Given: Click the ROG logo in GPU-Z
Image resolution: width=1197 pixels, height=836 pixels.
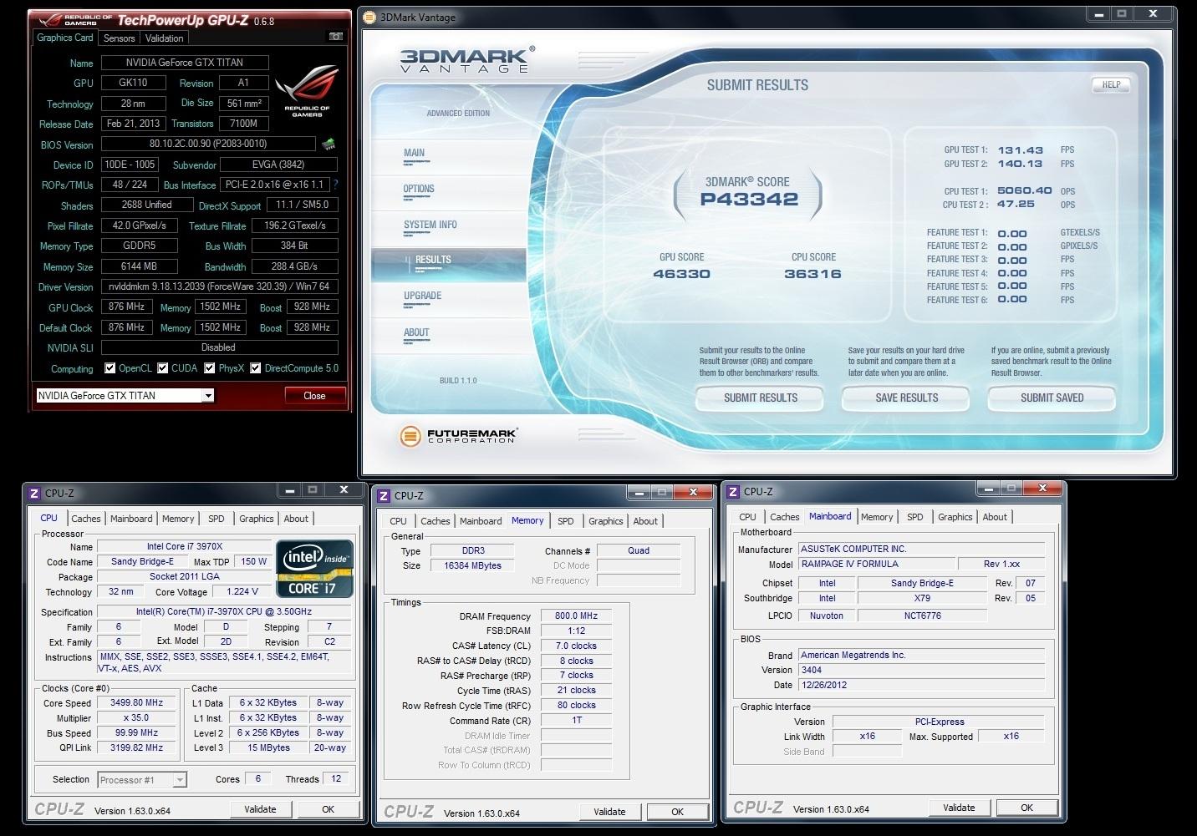Looking at the screenshot, I should tap(307, 91).
